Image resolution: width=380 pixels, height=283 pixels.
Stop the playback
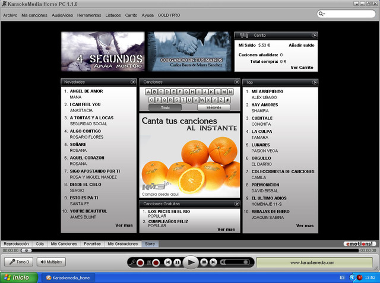tap(204, 262)
